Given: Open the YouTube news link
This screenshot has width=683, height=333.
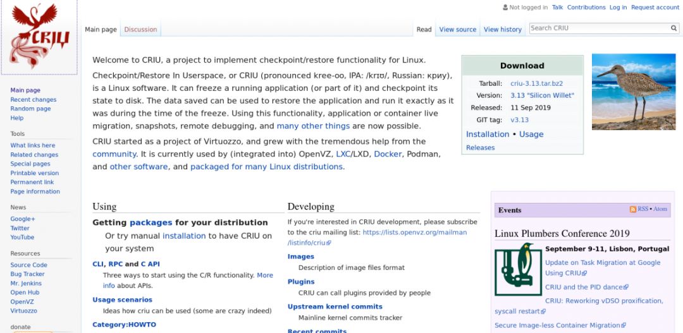Looking at the screenshot, I should point(22,237).
